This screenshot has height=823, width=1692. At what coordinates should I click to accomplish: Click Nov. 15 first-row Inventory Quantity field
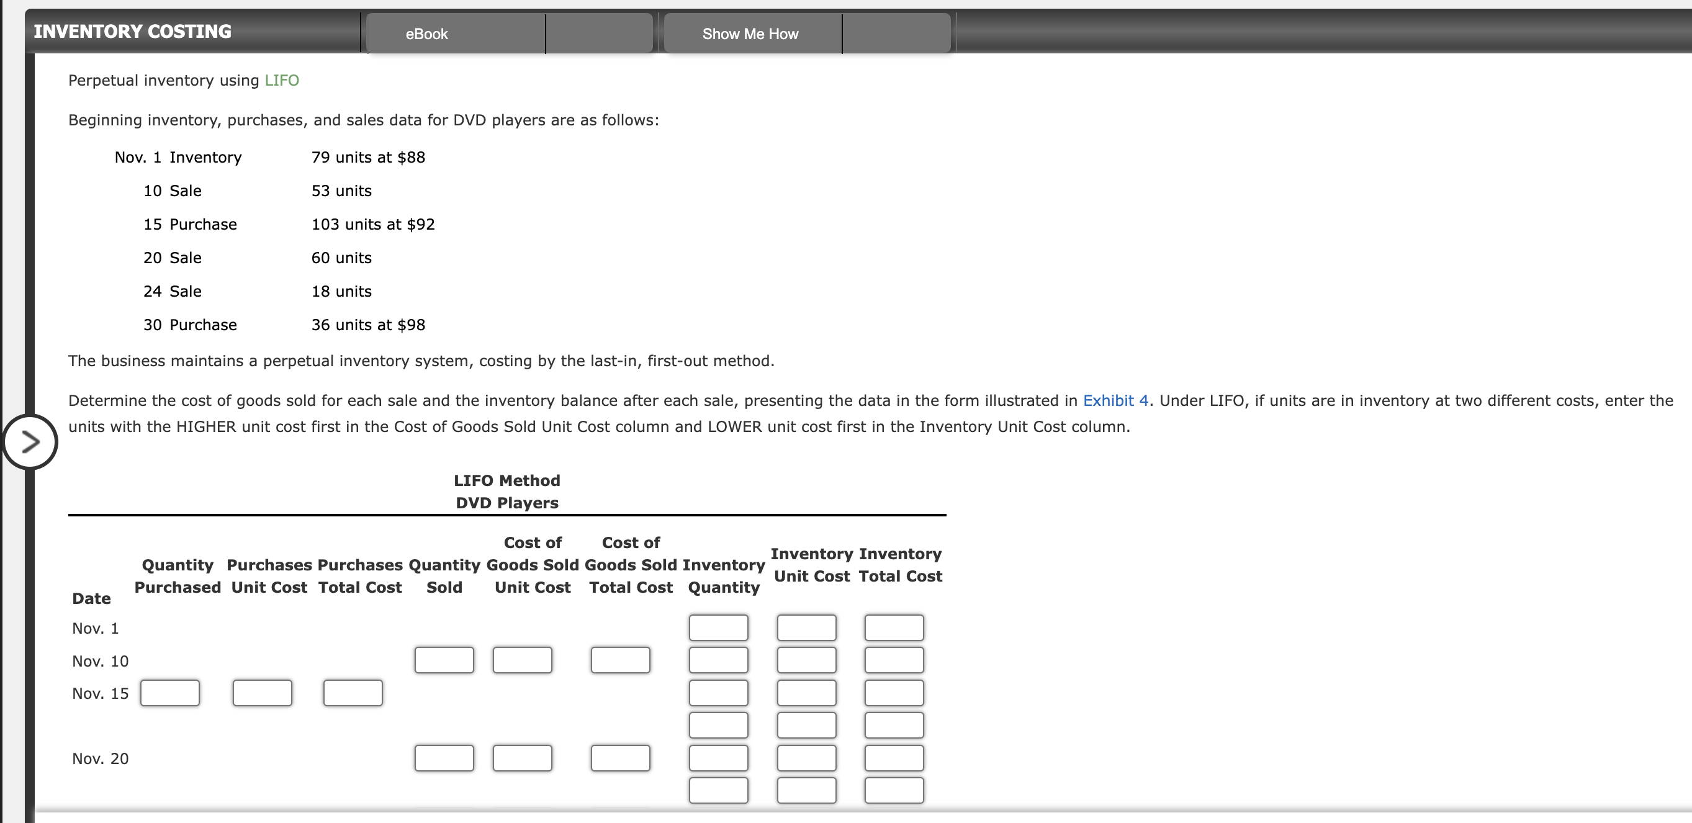pos(718,693)
